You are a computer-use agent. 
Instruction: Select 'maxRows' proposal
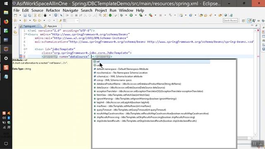pos(124,106)
